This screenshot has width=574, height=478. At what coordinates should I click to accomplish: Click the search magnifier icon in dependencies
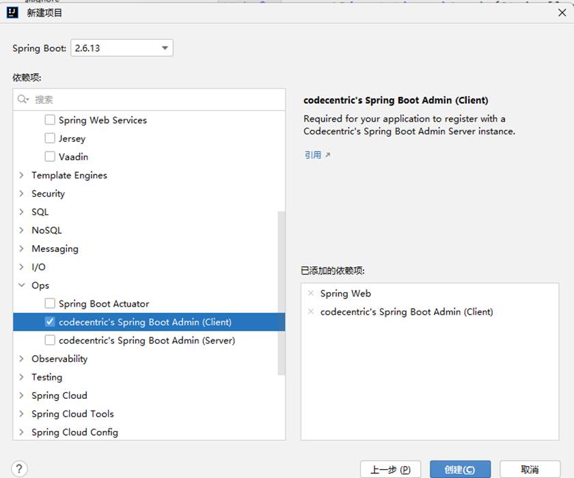(23, 99)
